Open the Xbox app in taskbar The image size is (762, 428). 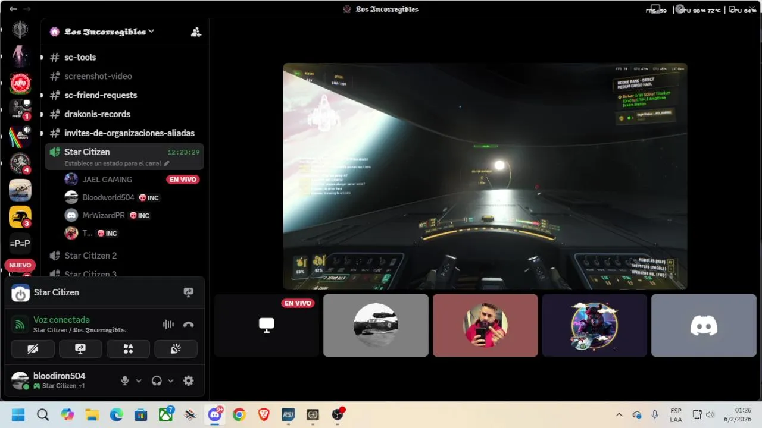(x=166, y=415)
